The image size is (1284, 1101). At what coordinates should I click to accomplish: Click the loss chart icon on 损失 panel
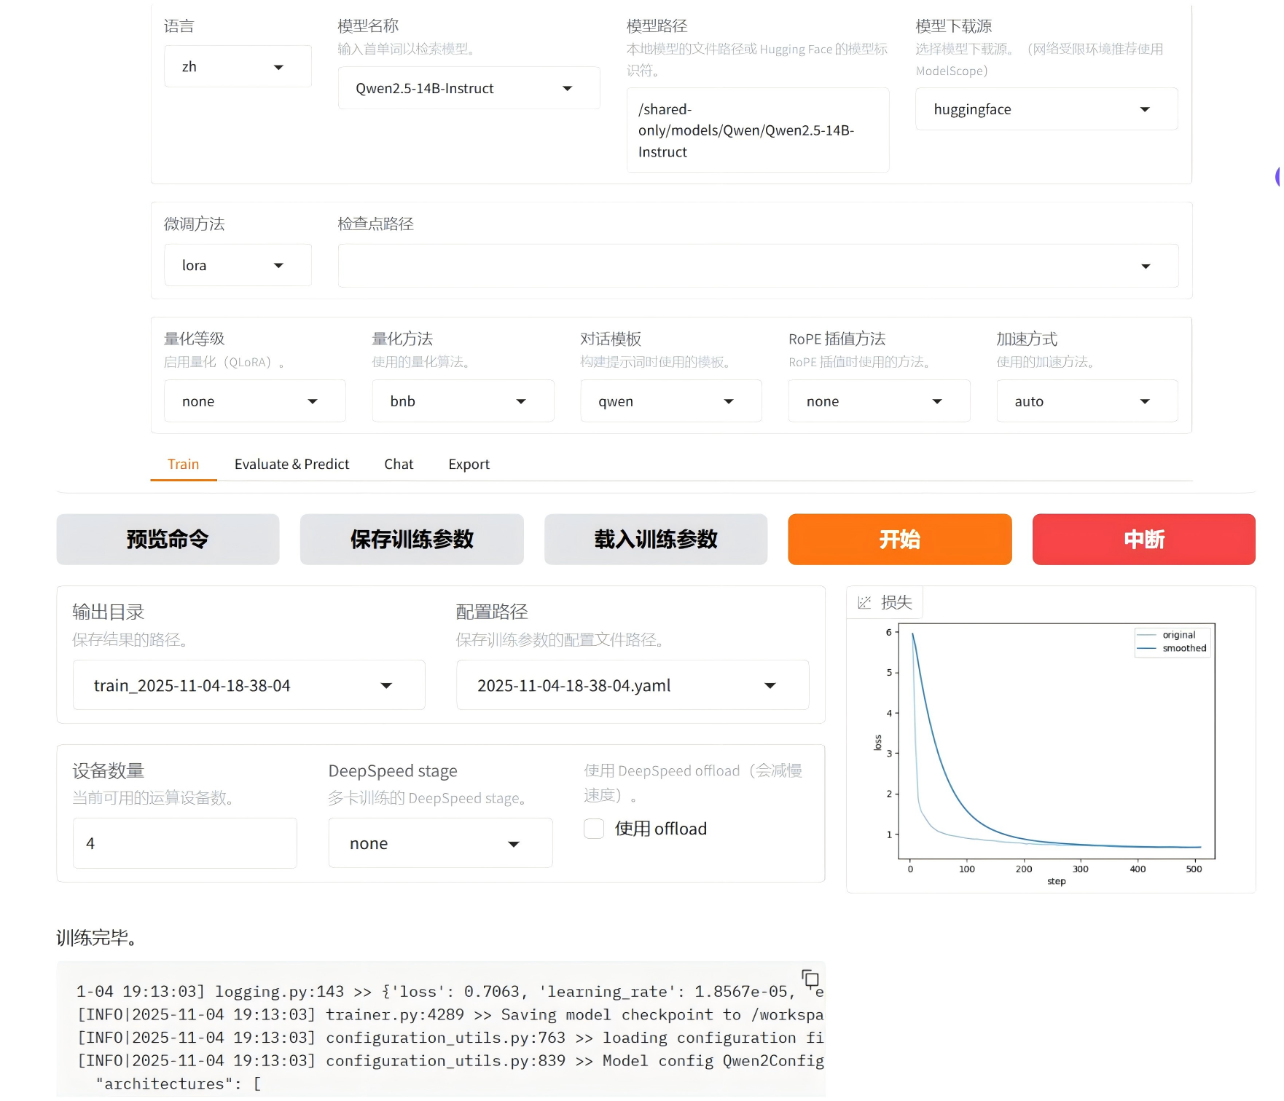(x=864, y=602)
